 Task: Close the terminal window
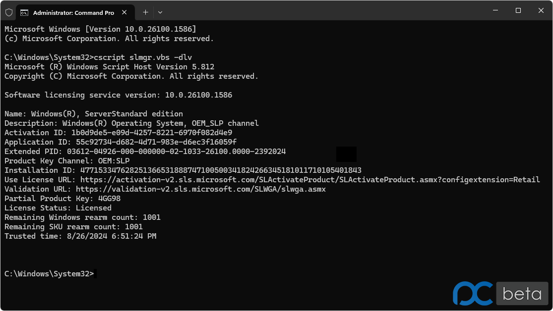[541, 10]
